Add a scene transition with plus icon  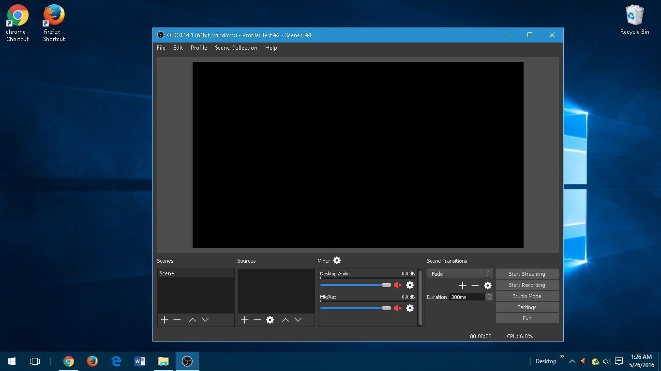pos(463,285)
